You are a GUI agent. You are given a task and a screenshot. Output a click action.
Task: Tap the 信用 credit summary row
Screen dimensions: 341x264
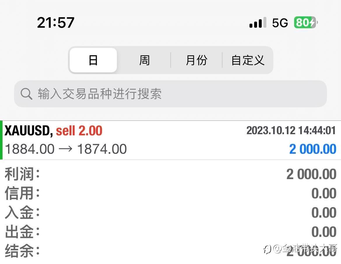(x=170, y=193)
